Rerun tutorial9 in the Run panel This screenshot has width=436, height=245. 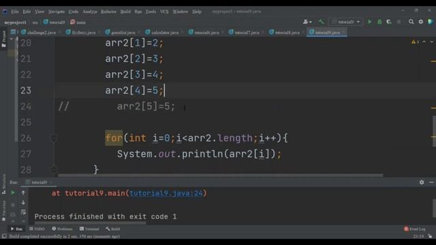coord(13,193)
